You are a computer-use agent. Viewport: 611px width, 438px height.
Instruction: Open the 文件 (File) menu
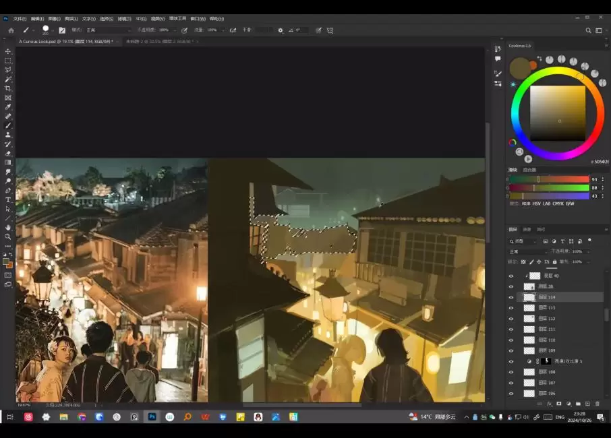[20, 19]
